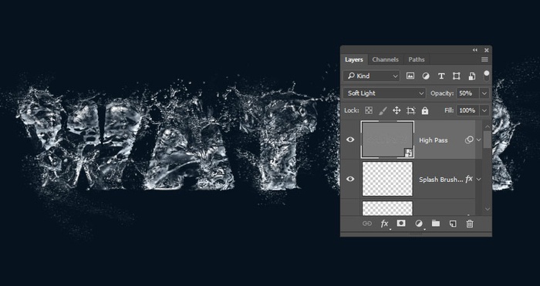540x286 pixels.
Task: Switch to the Paths tab
Action: click(417, 59)
